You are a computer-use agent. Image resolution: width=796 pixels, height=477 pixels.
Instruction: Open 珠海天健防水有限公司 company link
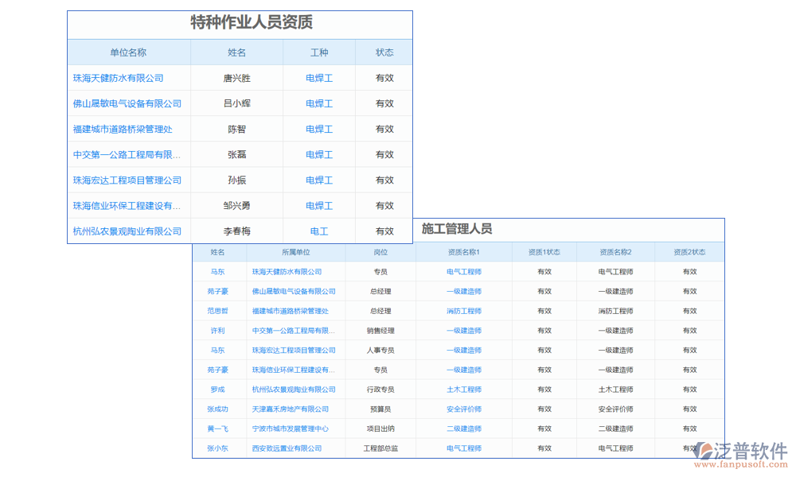118,78
